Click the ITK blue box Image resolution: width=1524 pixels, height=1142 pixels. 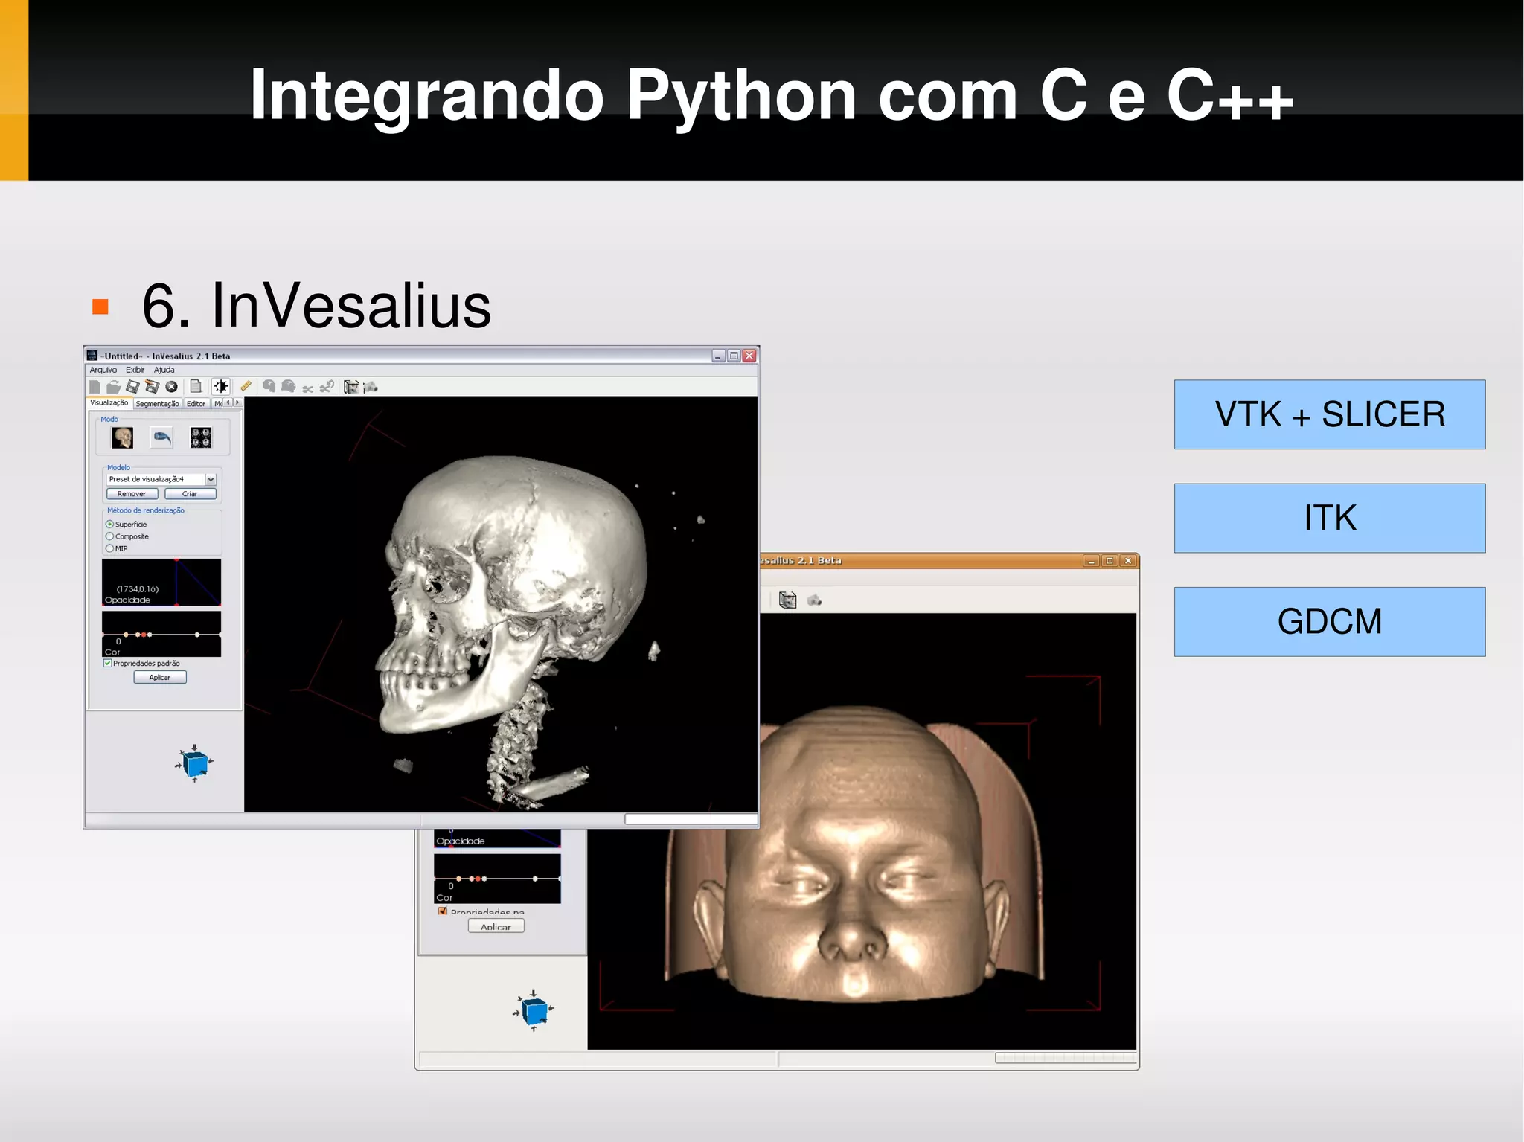1330,518
